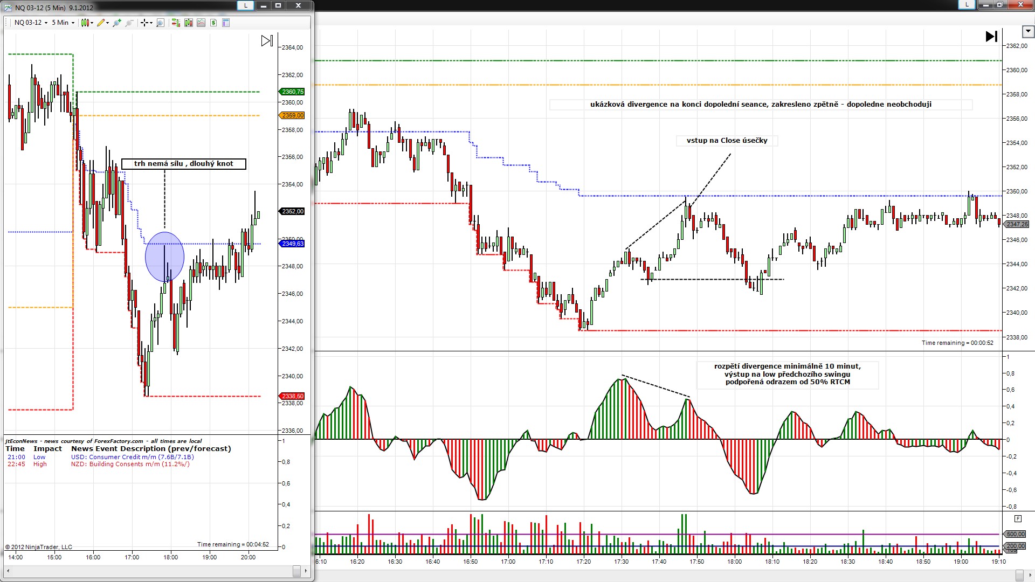Image resolution: width=1035 pixels, height=582 pixels.
Task: Open the dropdown arrow at top right of large chart
Action: (1027, 32)
